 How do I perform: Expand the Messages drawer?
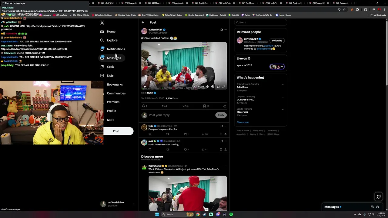tap(377, 207)
